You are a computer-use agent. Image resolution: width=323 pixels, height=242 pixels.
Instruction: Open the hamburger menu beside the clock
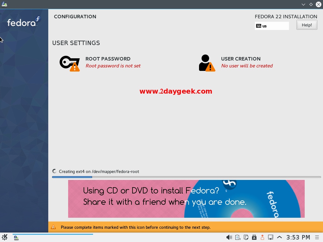click(316, 237)
